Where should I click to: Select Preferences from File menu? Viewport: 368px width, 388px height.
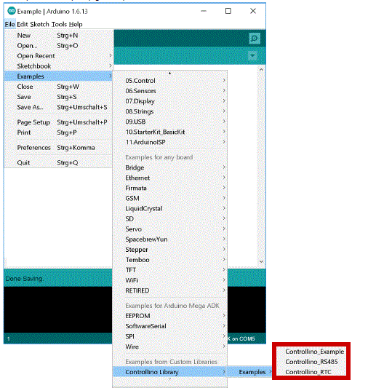point(58,148)
